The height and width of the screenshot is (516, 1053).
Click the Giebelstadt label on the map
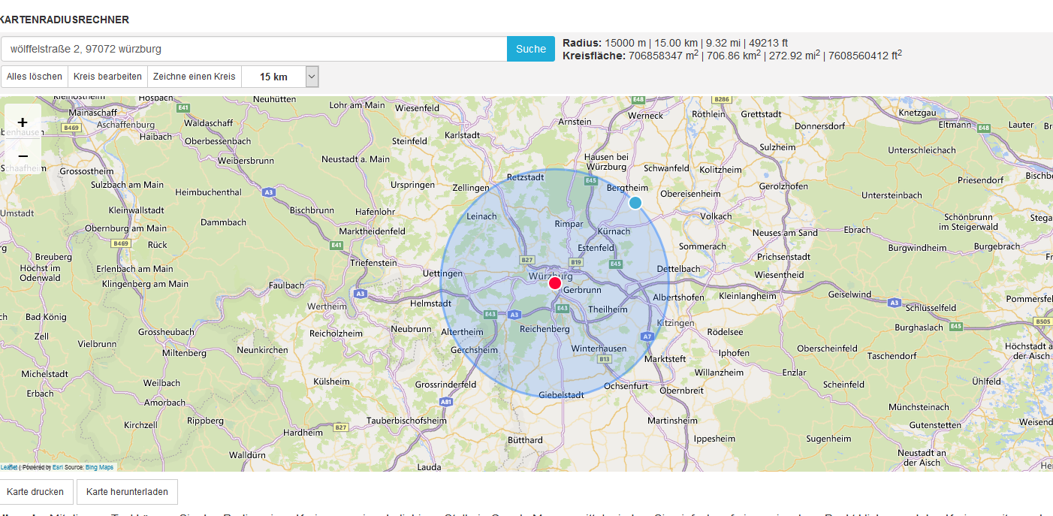click(x=561, y=395)
